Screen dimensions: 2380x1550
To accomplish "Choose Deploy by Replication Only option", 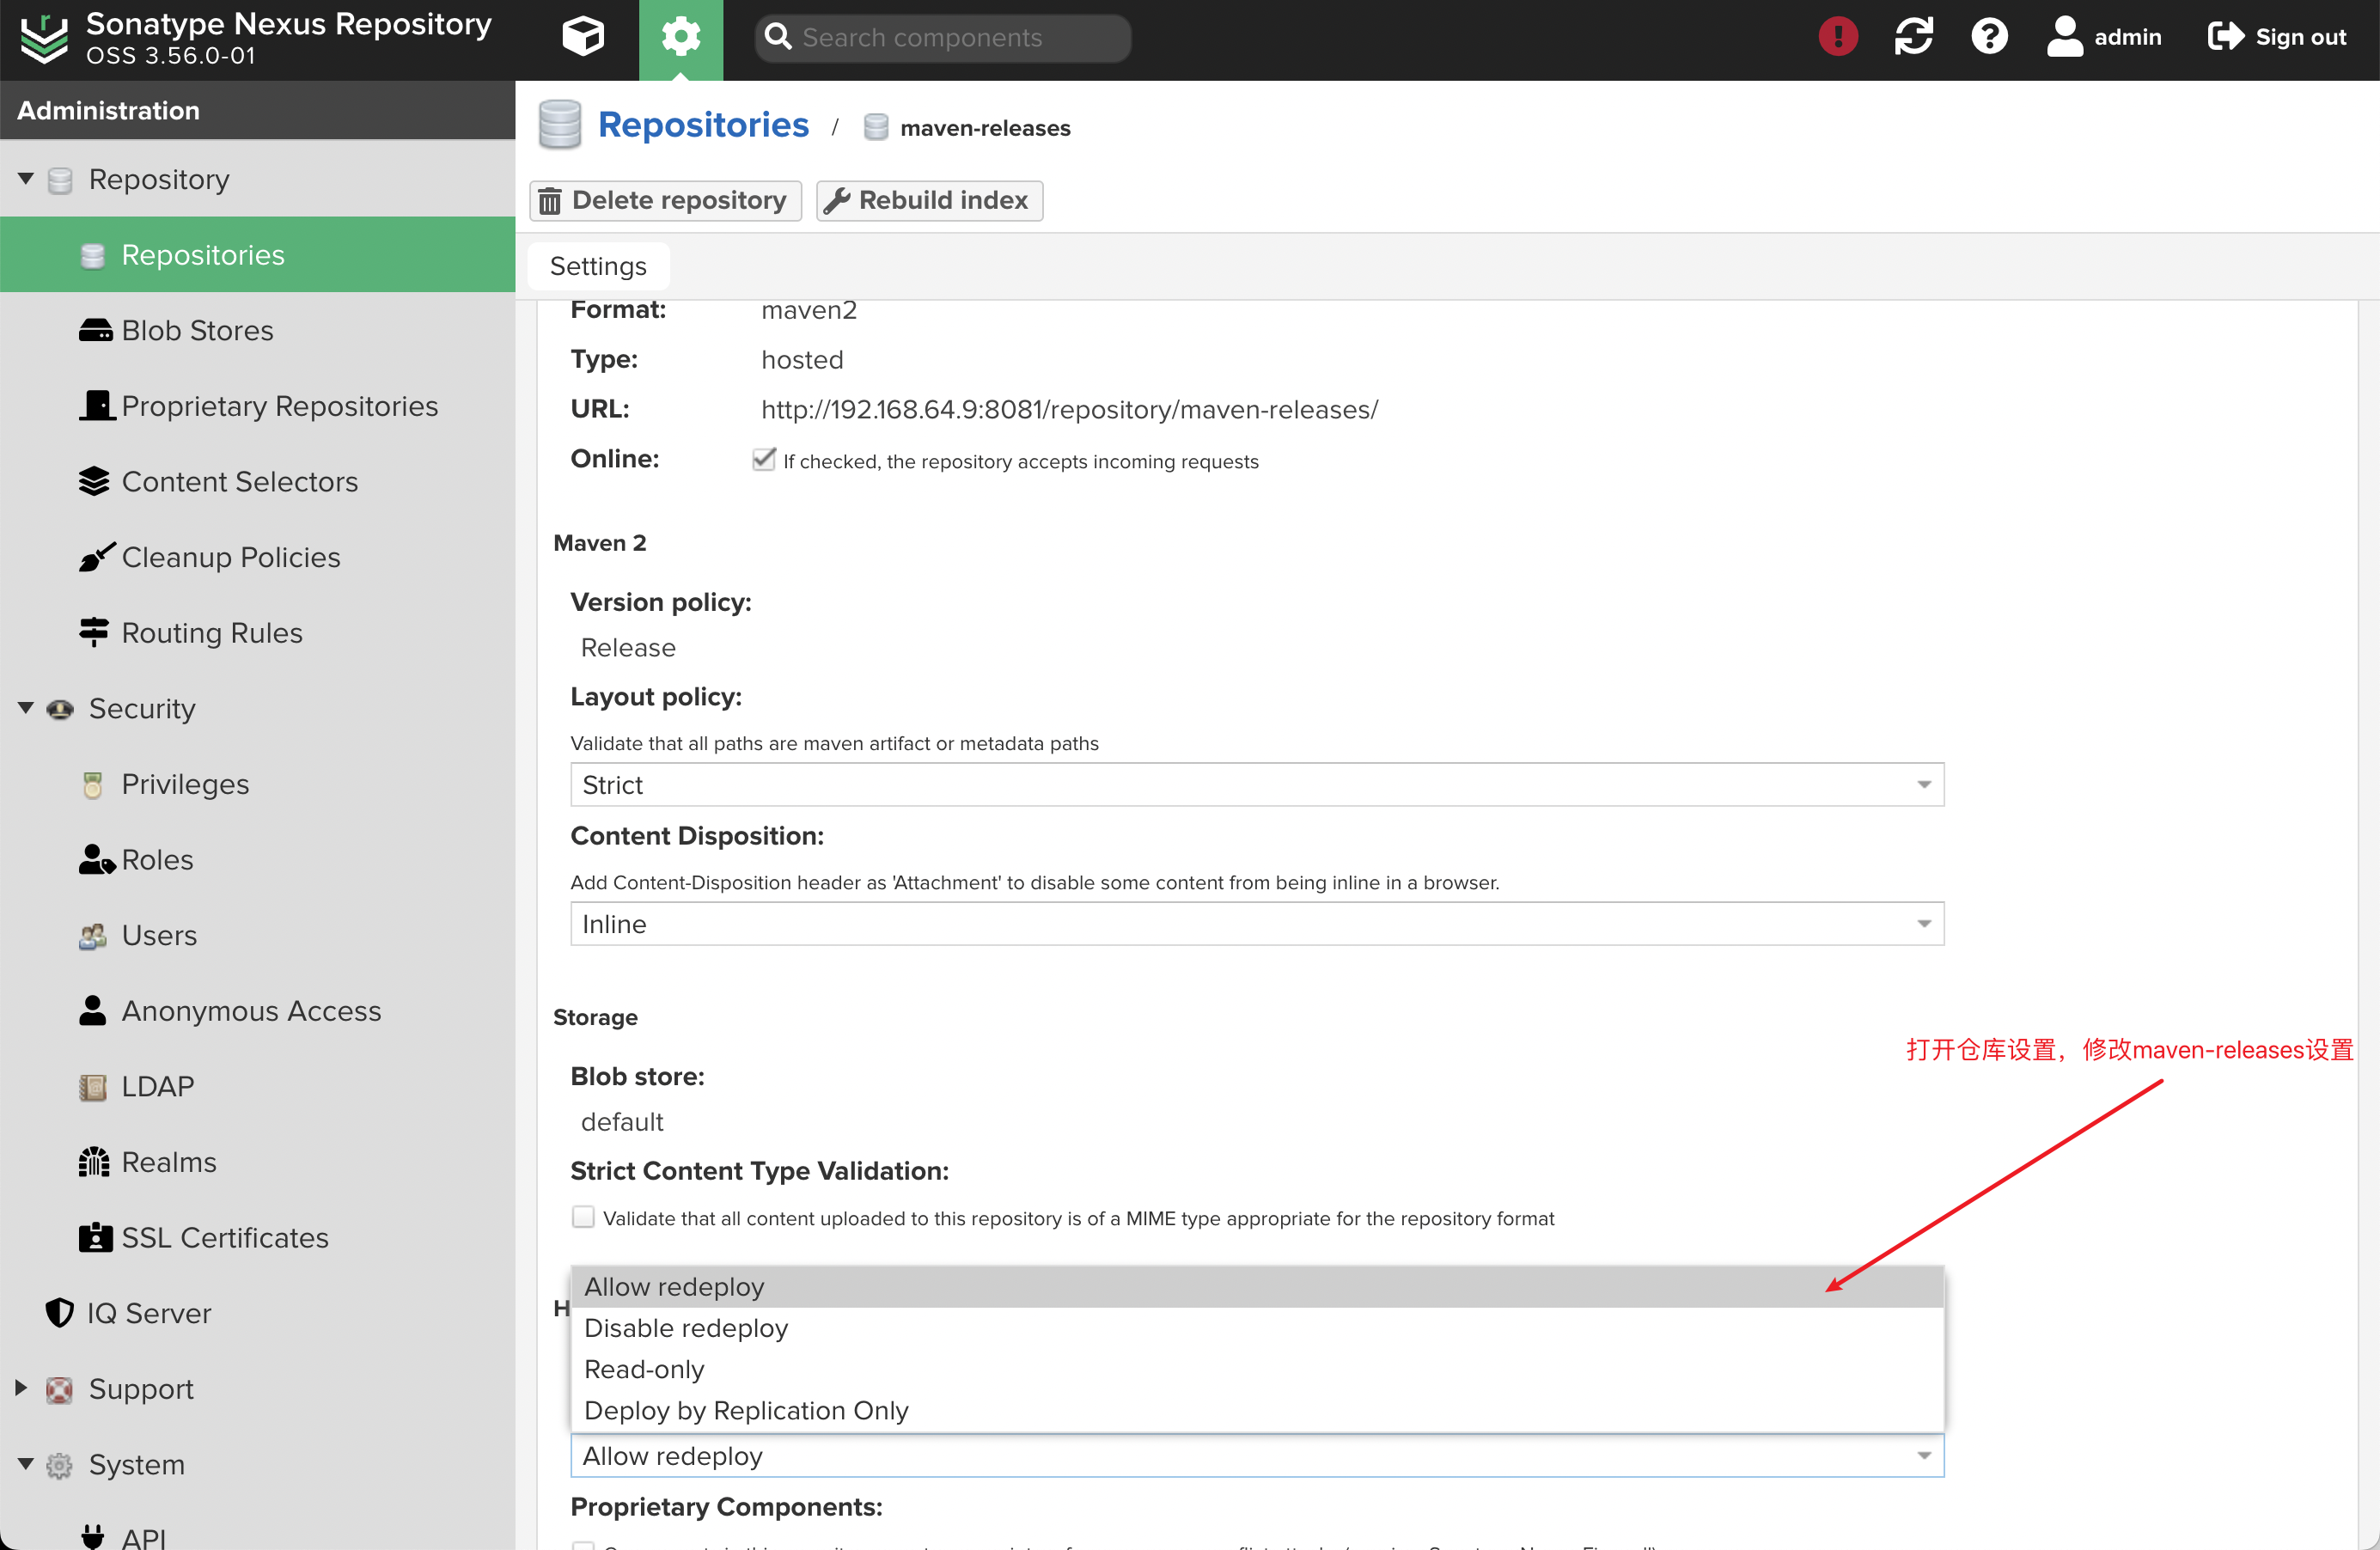I will pos(1257,1410).
